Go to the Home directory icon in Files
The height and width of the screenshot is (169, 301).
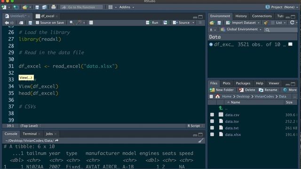(217, 96)
